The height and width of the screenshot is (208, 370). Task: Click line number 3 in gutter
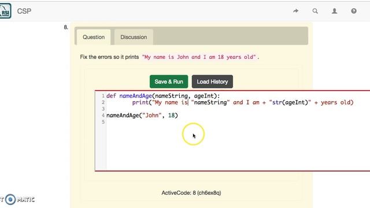tap(103, 109)
